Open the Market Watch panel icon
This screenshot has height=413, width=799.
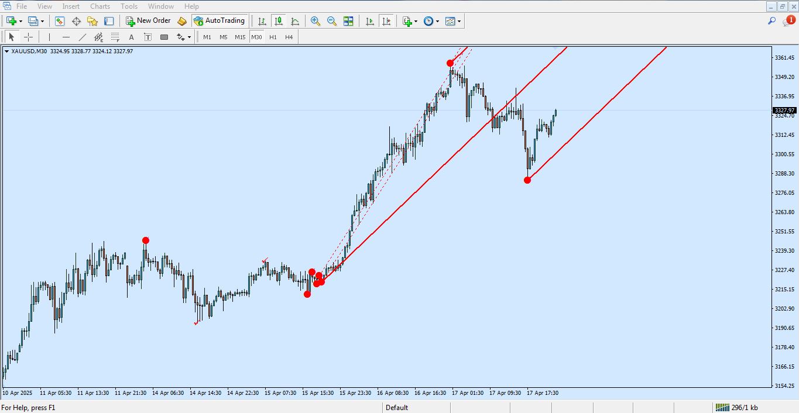(60, 21)
